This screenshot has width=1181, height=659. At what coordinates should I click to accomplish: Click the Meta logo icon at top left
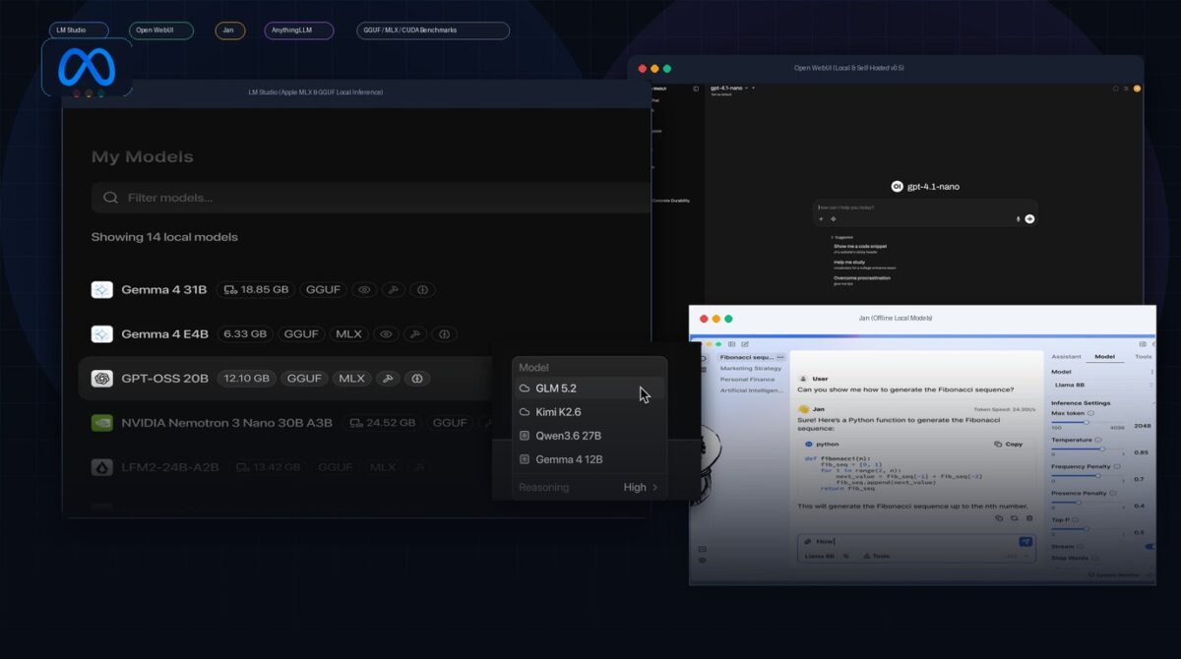click(87, 67)
